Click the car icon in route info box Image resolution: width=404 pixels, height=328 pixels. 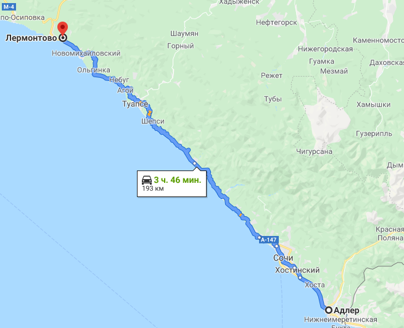point(147,180)
